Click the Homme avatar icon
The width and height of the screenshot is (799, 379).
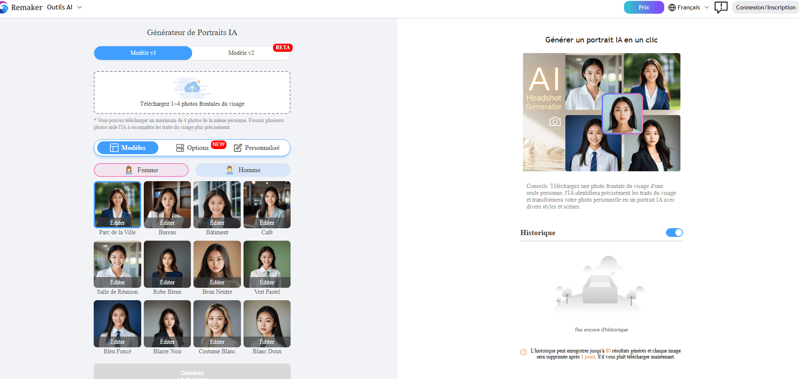pyautogui.click(x=230, y=170)
